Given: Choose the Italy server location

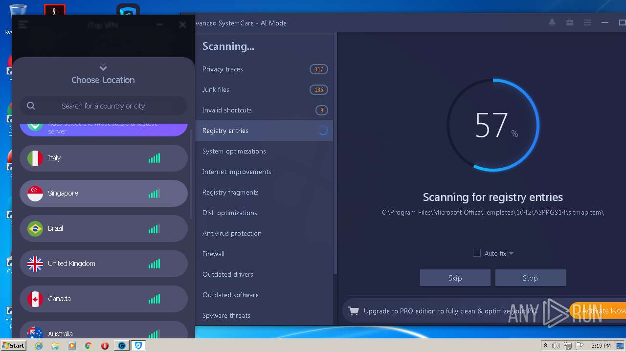Looking at the screenshot, I should [x=104, y=158].
